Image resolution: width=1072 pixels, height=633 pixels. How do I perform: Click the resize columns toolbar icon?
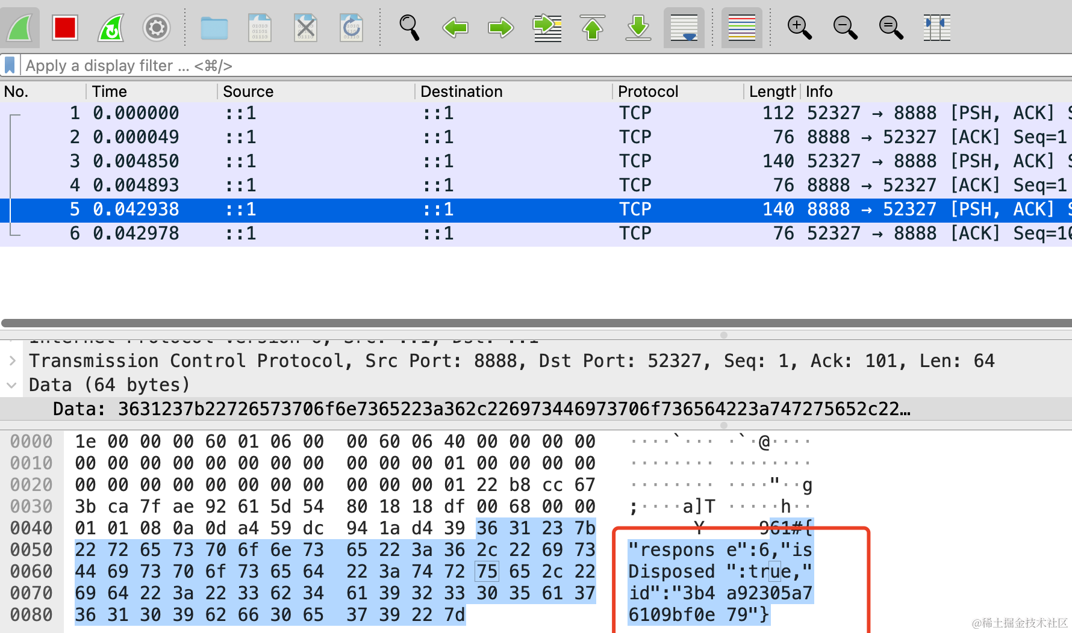click(937, 28)
